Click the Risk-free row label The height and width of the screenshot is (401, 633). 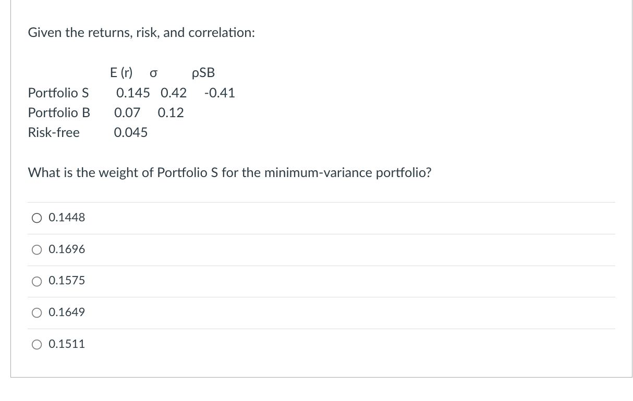(x=53, y=133)
